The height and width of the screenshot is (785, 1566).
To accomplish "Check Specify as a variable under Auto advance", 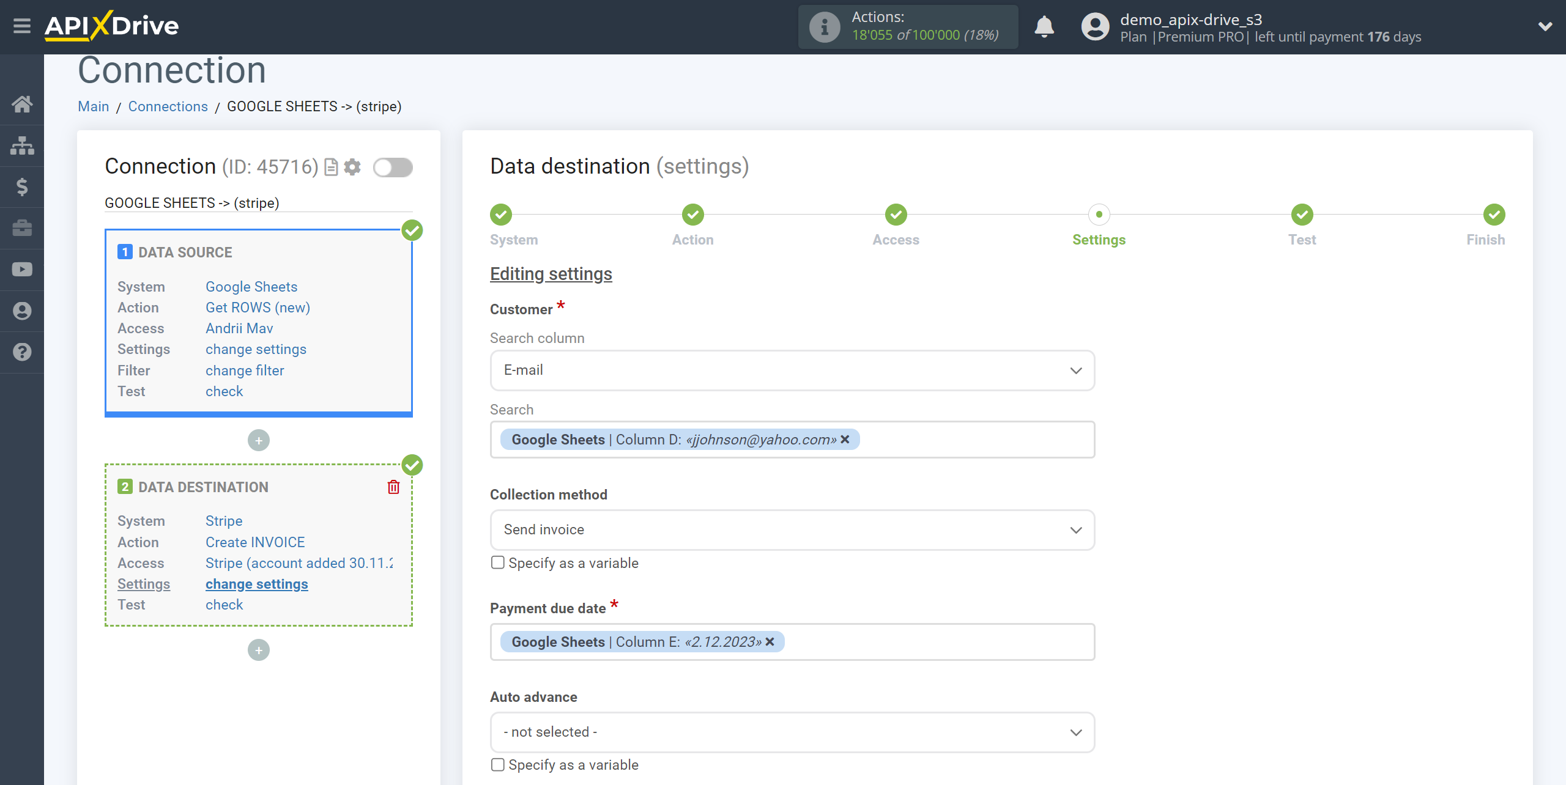I will 498,765.
